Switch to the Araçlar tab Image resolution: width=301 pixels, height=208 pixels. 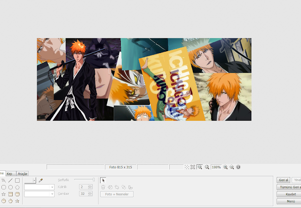[x=23, y=174]
